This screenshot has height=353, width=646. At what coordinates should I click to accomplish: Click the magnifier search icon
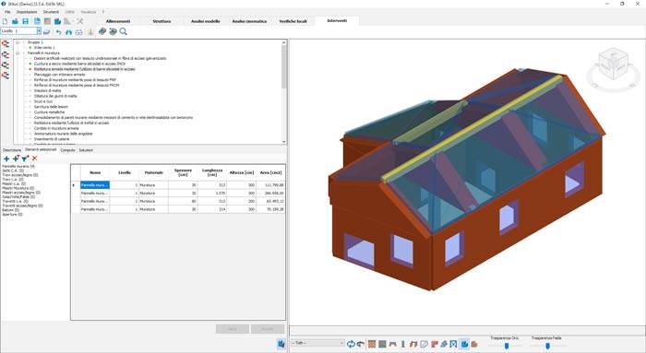click(123, 31)
